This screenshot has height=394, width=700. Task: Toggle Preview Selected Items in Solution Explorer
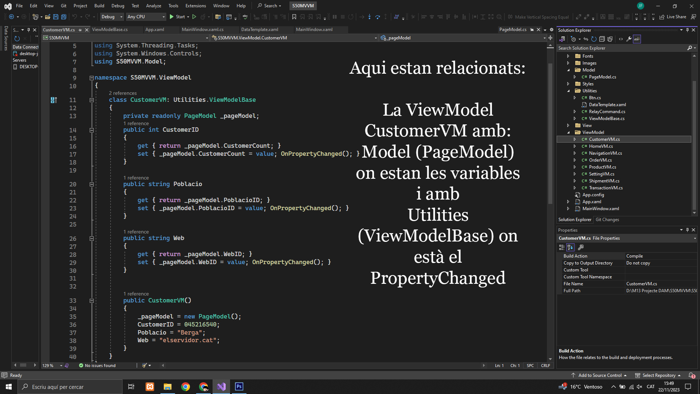[x=637, y=39]
